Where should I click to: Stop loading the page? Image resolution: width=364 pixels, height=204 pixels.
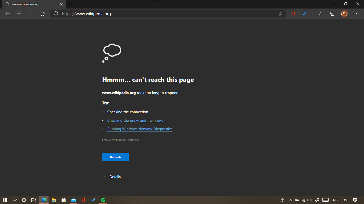(31, 14)
